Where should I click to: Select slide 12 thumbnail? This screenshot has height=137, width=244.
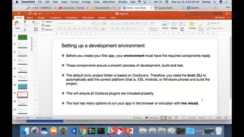coord(22,103)
